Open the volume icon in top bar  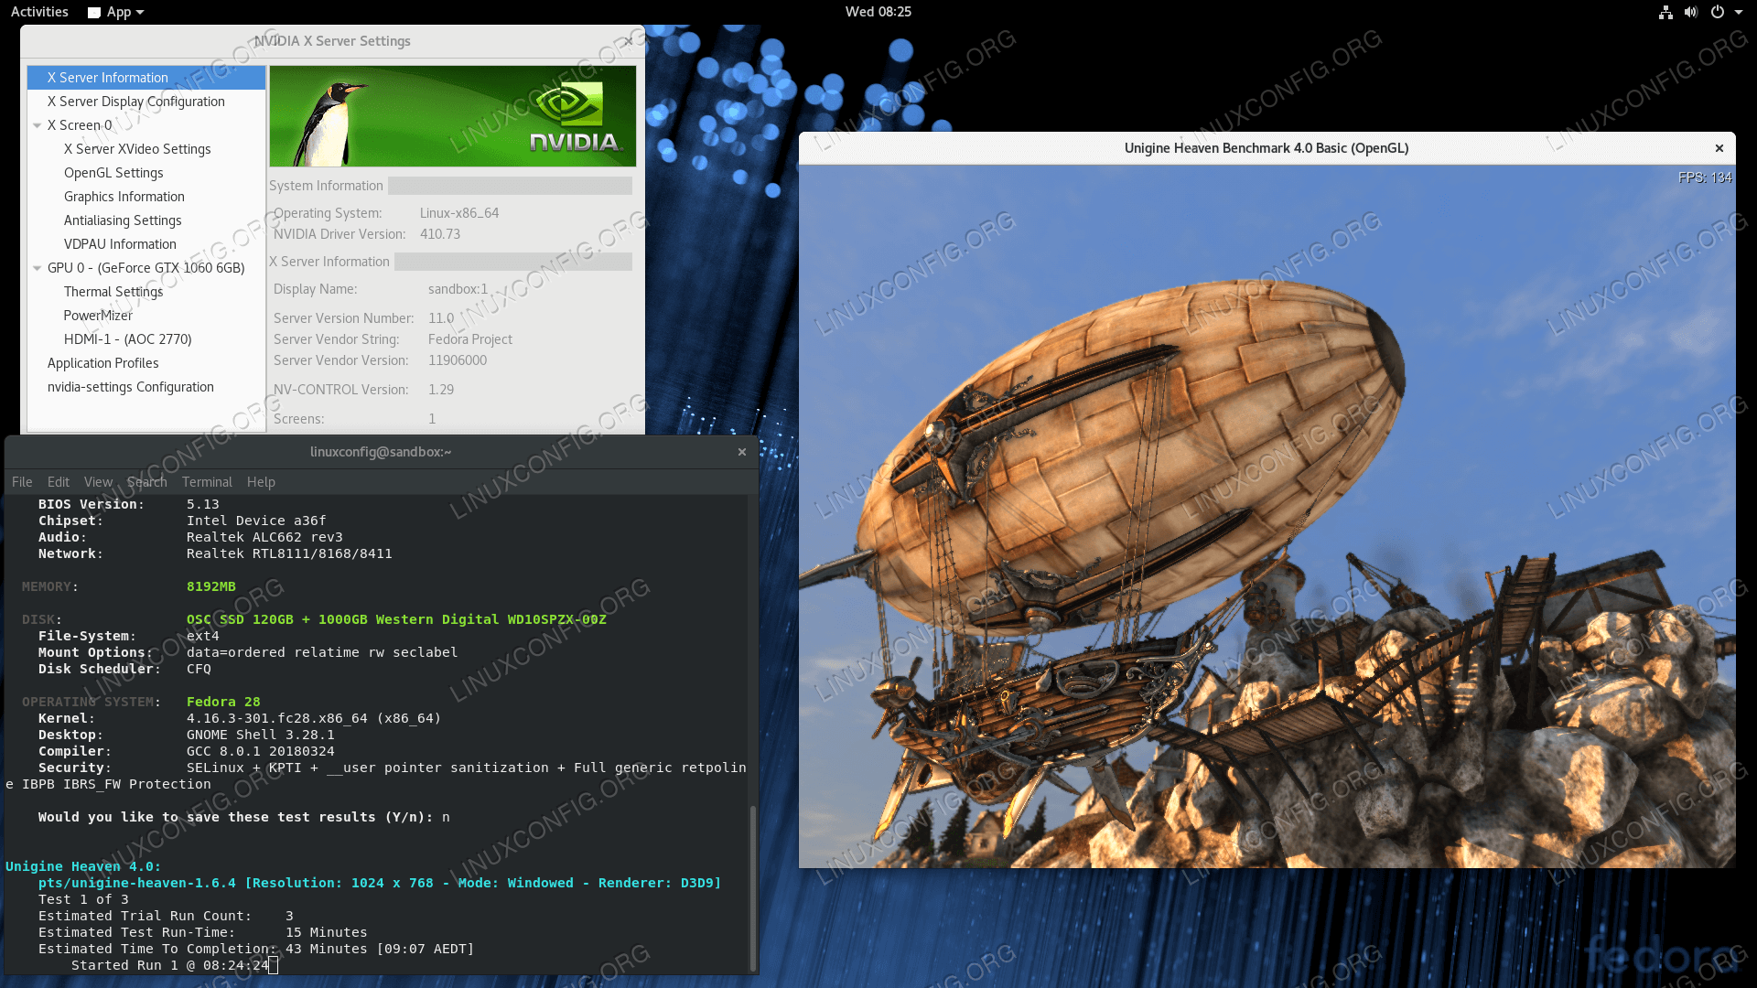point(1691,12)
